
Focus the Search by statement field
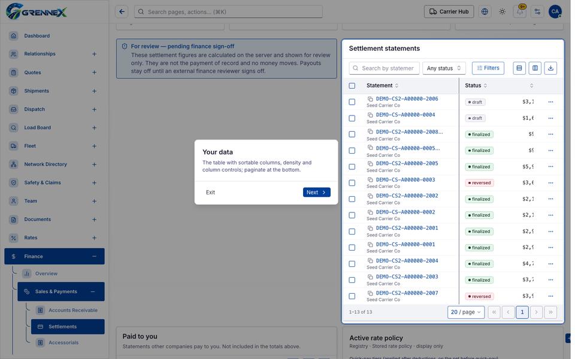(384, 68)
